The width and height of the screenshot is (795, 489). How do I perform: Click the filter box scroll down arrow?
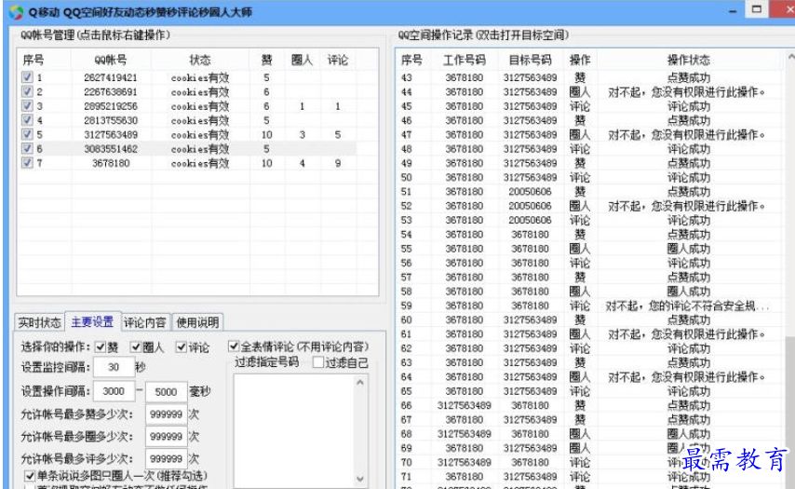[360, 479]
